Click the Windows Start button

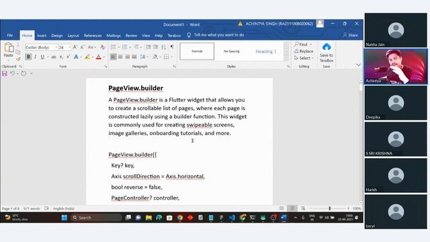(64, 218)
